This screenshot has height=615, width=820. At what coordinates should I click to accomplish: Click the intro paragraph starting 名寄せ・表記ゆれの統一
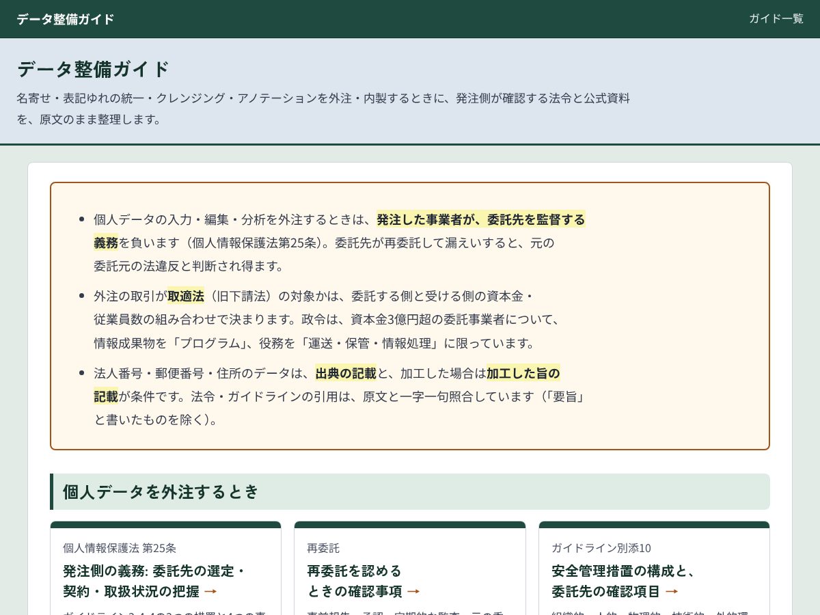coord(323,109)
